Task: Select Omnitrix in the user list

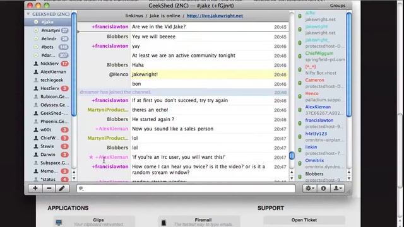Action: click(314, 160)
